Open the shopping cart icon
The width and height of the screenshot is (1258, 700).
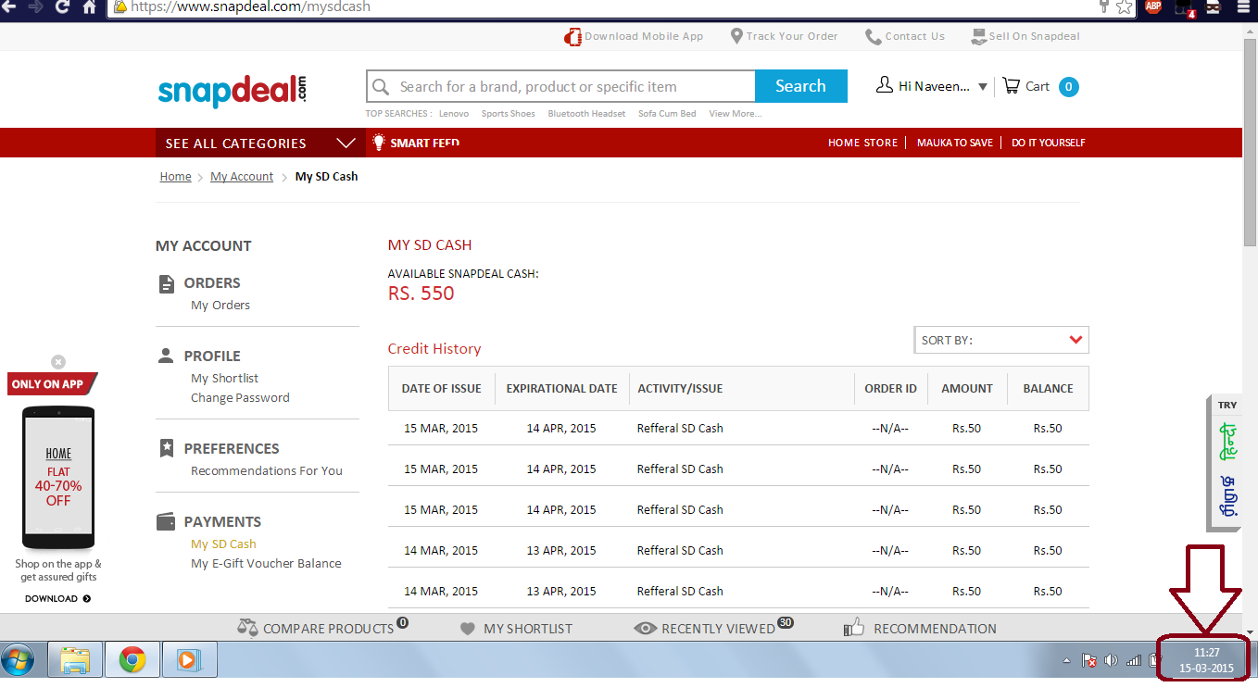pos(1012,86)
